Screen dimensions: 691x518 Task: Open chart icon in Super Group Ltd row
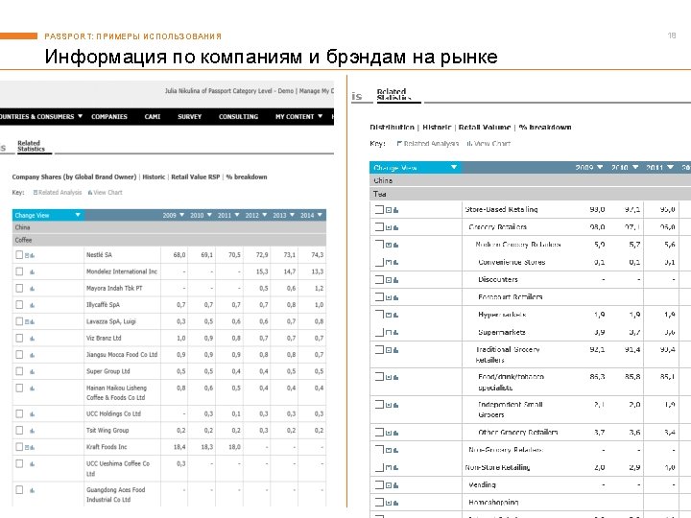pyautogui.click(x=33, y=372)
